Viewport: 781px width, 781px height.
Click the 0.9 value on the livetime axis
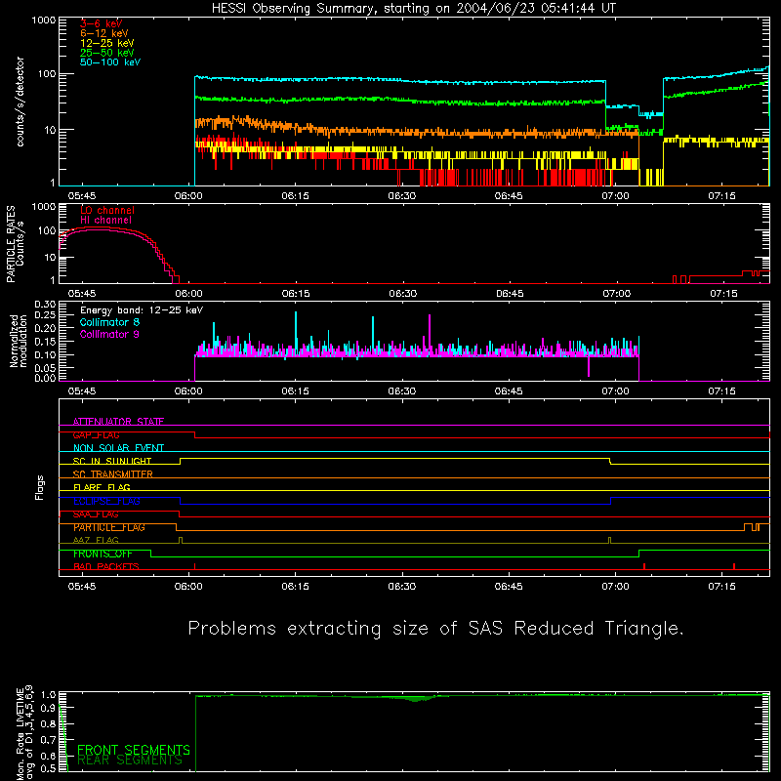[x=48, y=709]
